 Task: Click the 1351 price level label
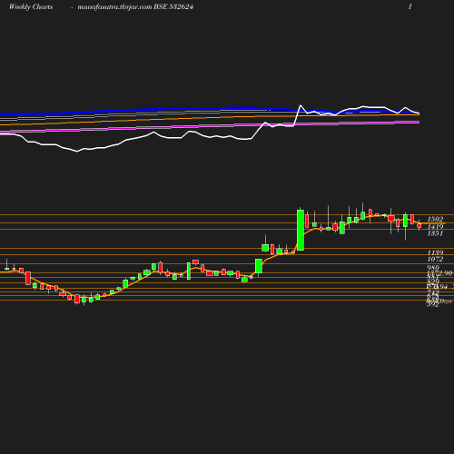point(435,233)
